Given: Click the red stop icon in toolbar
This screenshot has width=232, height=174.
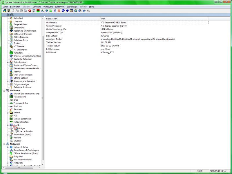Looking at the screenshot, I should coord(30,11).
